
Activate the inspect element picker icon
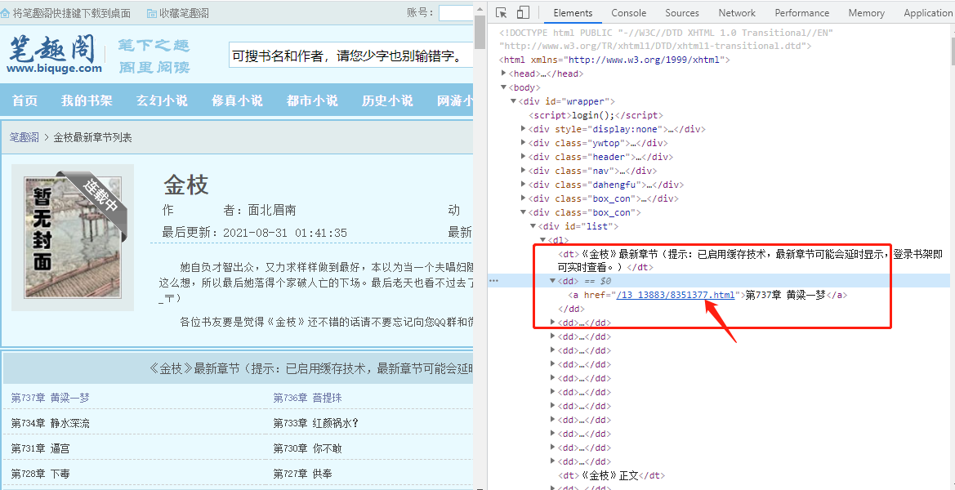pyautogui.click(x=502, y=13)
